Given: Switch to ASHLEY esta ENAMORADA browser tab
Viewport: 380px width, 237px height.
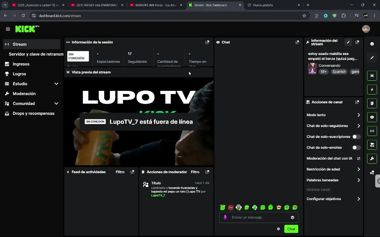Looking at the screenshot, I should [97, 5].
